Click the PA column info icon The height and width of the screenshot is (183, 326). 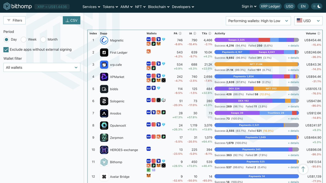(180, 34)
